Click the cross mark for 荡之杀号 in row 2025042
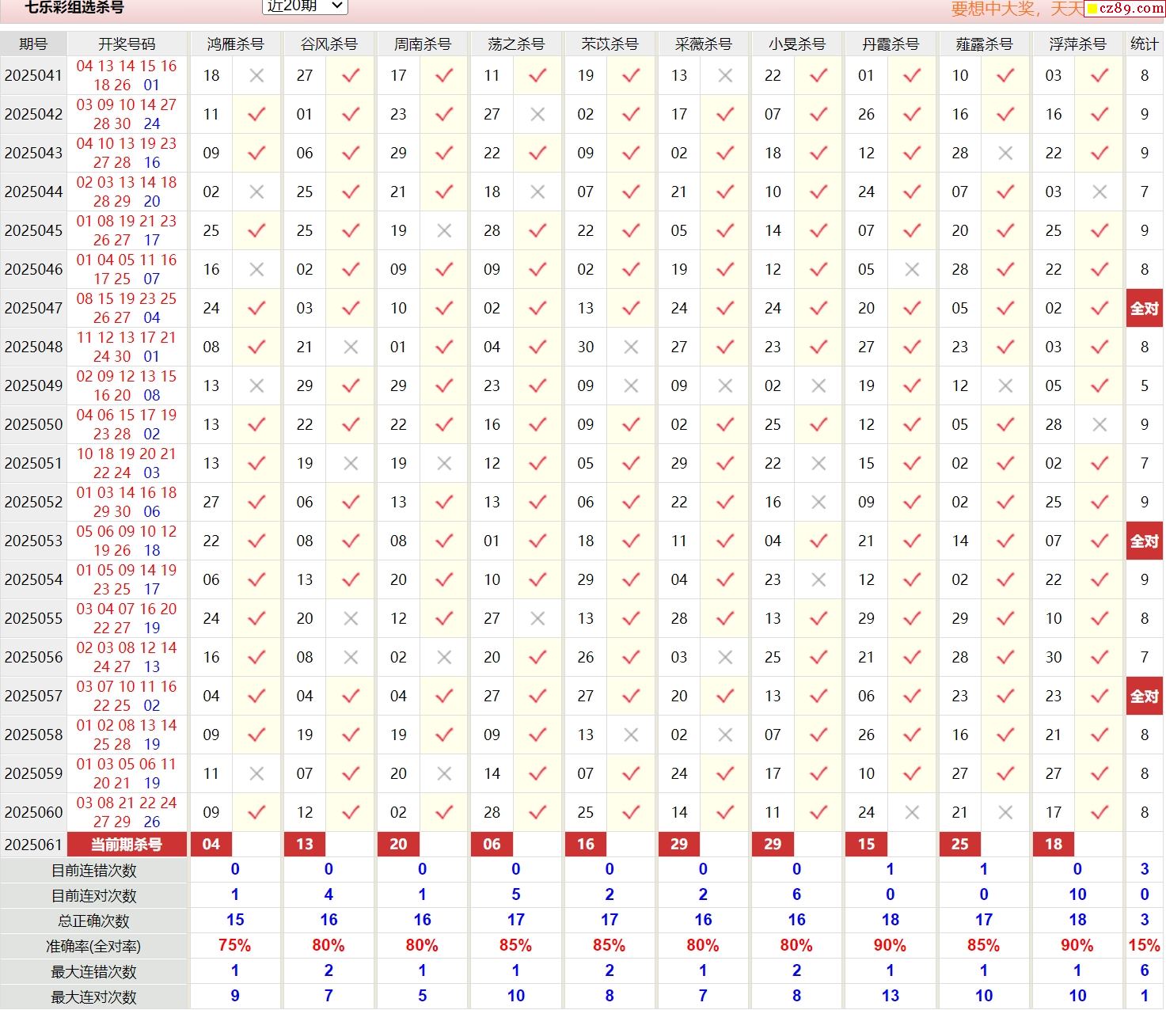 click(x=537, y=115)
